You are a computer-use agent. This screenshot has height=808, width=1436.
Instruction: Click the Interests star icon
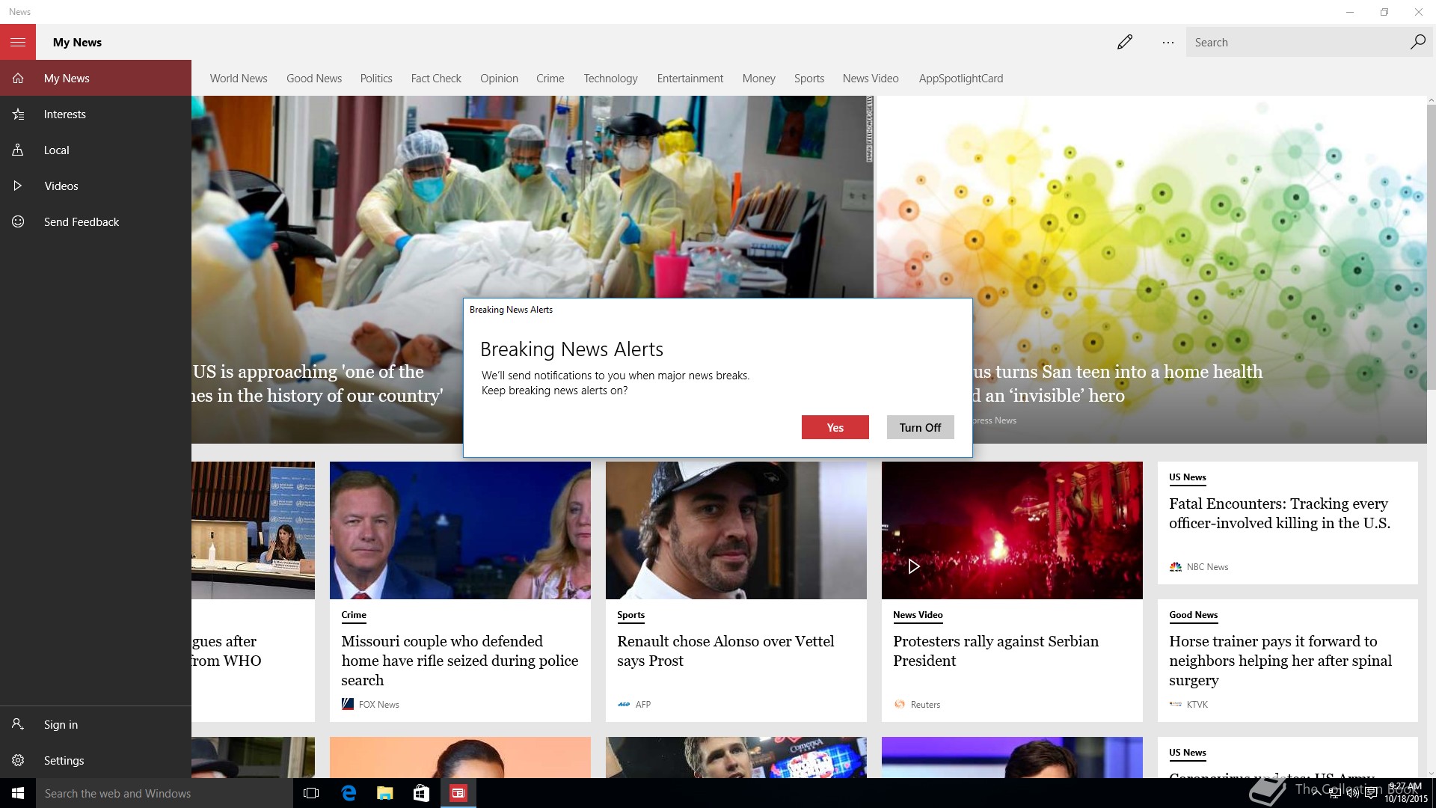tap(18, 114)
